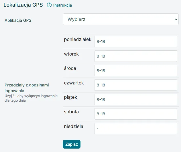181x152 pixels.
Task: Click the sobota day label
Action: point(71,112)
